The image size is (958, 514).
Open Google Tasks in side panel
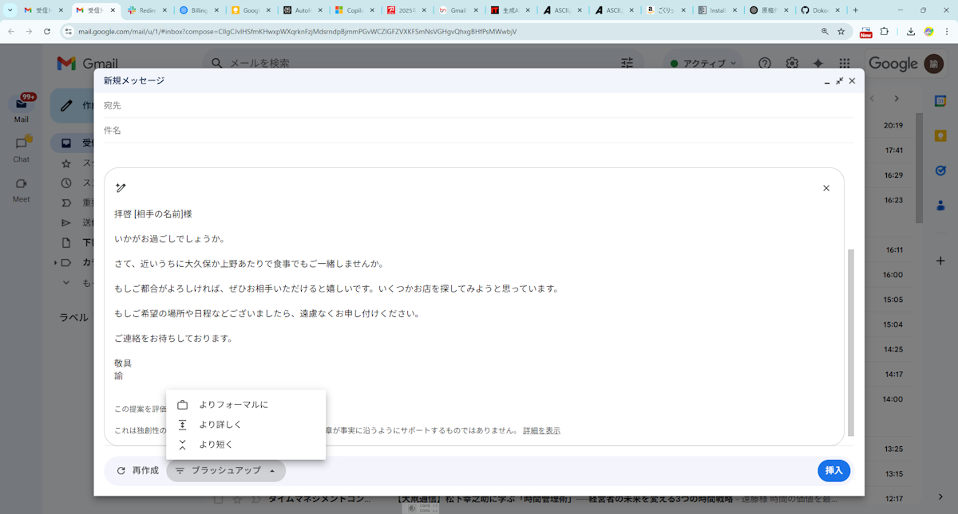click(x=940, y=170)
